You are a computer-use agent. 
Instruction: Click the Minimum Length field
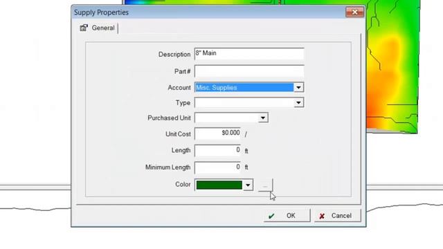(x=217, y=167)
